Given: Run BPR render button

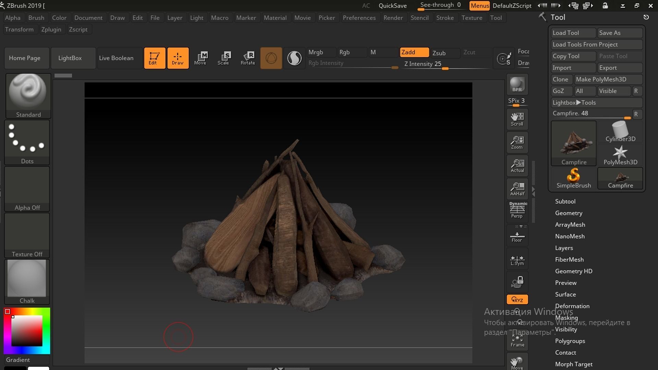Looking at the screenshot, I should pyautogui.click(x=517, y=85).
